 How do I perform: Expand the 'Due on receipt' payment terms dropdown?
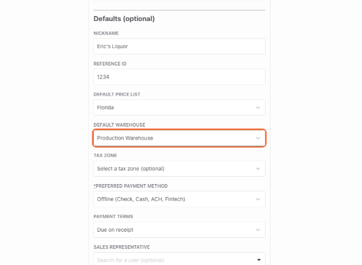click(179, 230)
